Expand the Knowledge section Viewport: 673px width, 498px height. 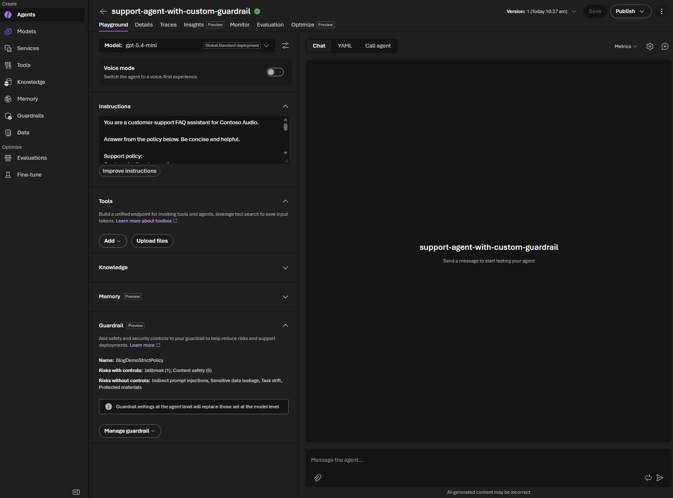click(x=285, y=268)
